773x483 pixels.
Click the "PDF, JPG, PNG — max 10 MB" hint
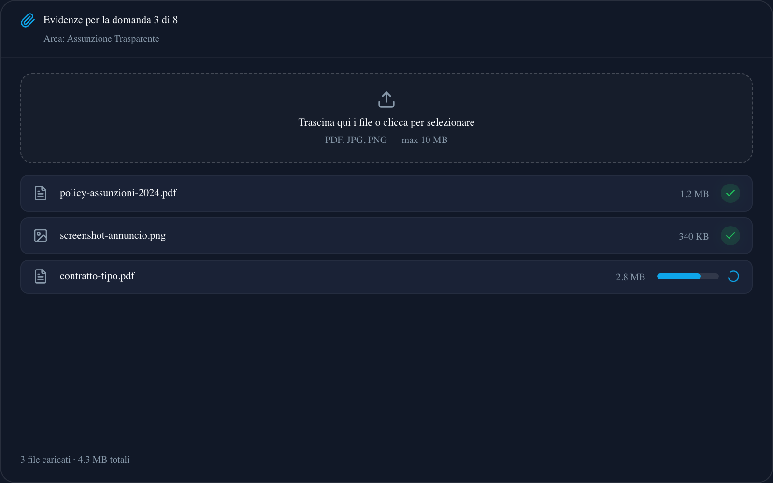point(386,140)
